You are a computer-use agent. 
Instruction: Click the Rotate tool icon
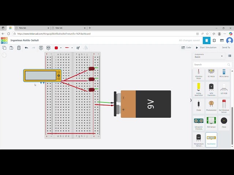(78, 48)
